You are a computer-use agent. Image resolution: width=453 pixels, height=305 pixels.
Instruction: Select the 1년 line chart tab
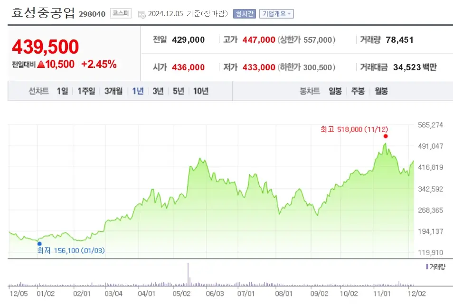138,91
